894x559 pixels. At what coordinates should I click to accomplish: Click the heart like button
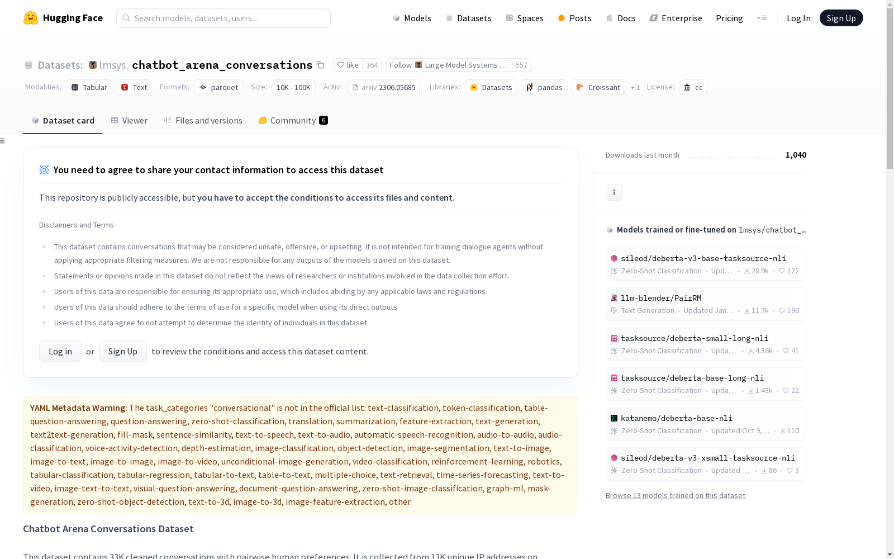click(x=348, y=65)
